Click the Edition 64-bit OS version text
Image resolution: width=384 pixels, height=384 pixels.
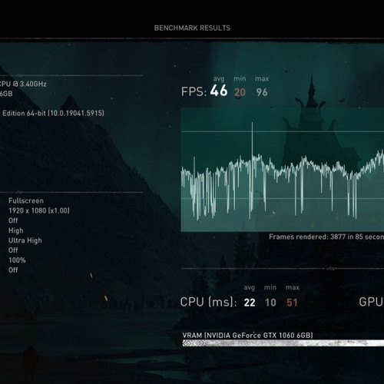[53, 113]
